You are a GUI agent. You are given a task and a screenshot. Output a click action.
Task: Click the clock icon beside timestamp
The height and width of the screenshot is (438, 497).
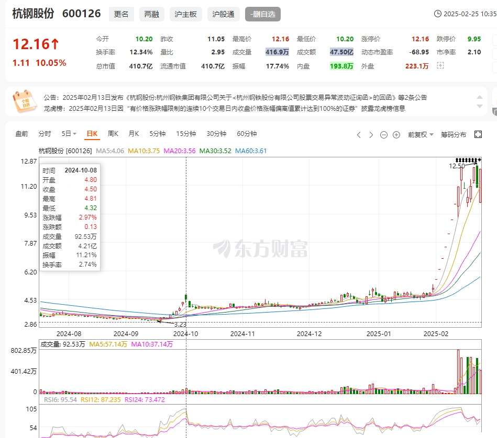point(437,14)
